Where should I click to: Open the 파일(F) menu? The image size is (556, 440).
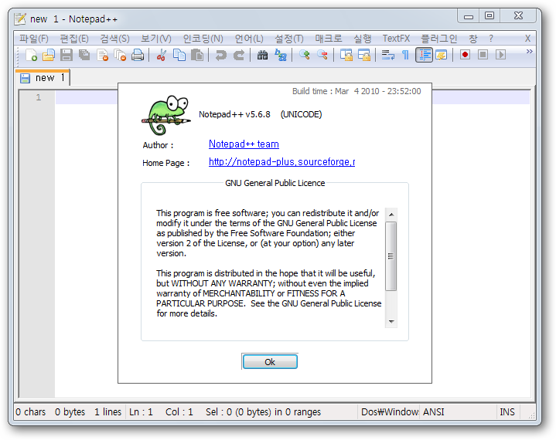point(34,39)
